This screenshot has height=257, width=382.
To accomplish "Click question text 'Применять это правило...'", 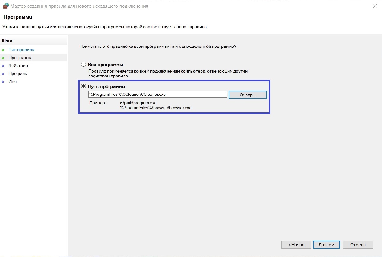I will pyautogui.click(x=158, y=46).
